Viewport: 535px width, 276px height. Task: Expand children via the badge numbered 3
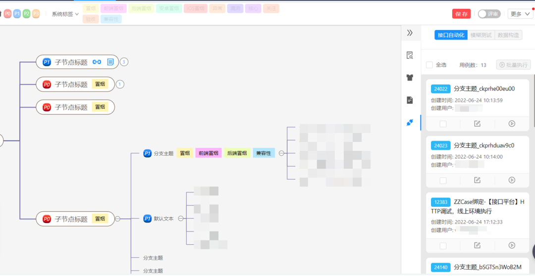(x=124, y=62)
